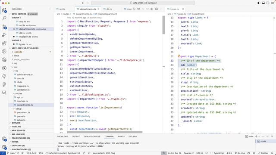Screen dimensions: 276x155
Task: Open the Accounts menu icon
Action: tap(4, 139)
